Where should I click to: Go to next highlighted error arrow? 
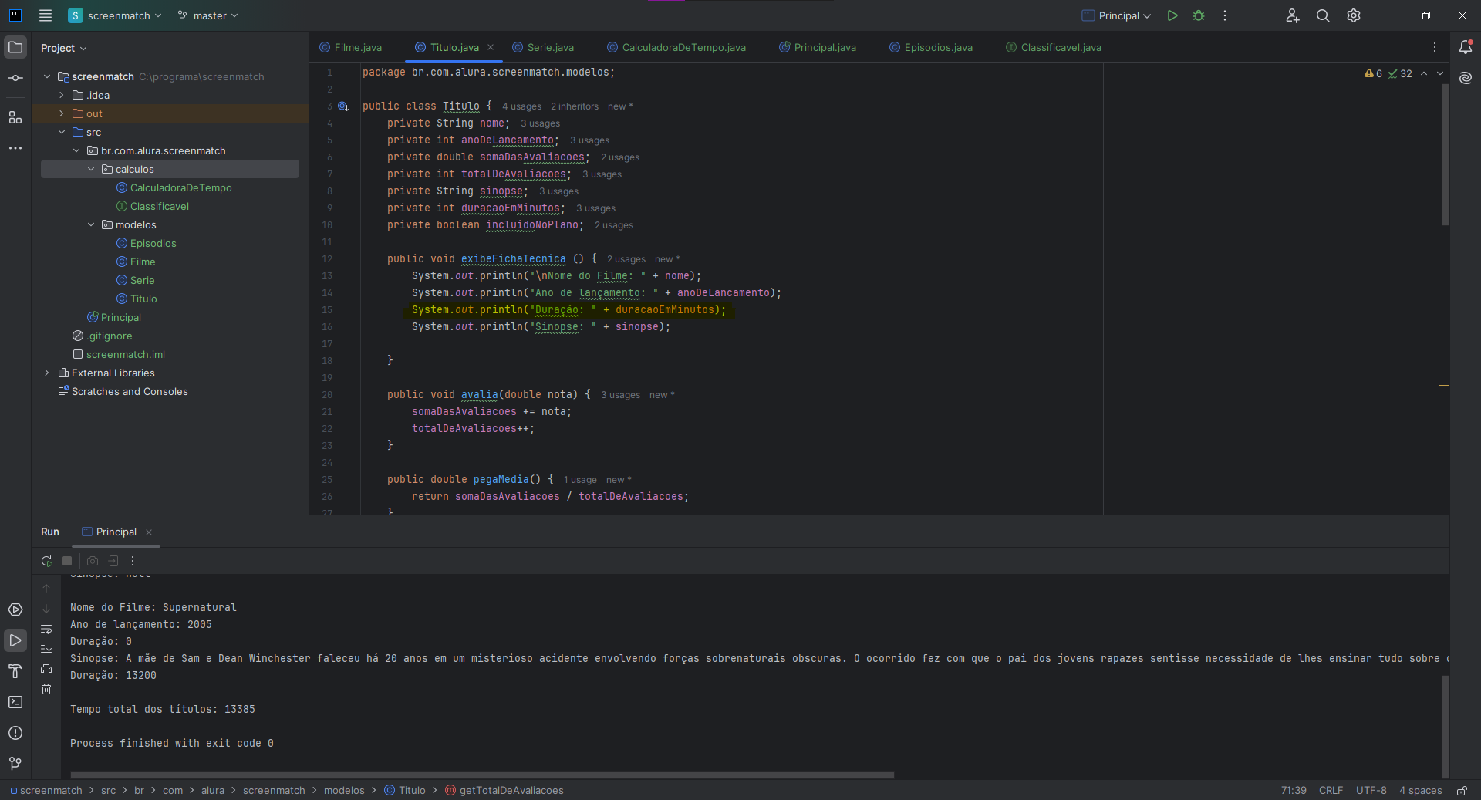(x=1439, y=73)
